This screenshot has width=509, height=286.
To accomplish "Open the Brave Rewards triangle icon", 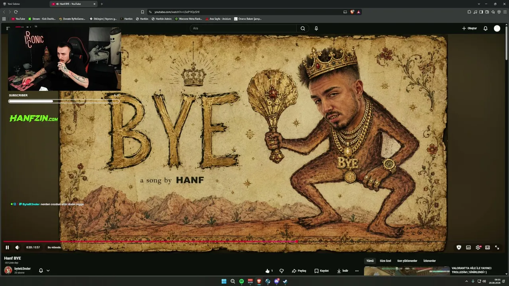I will tap(358, 12).
